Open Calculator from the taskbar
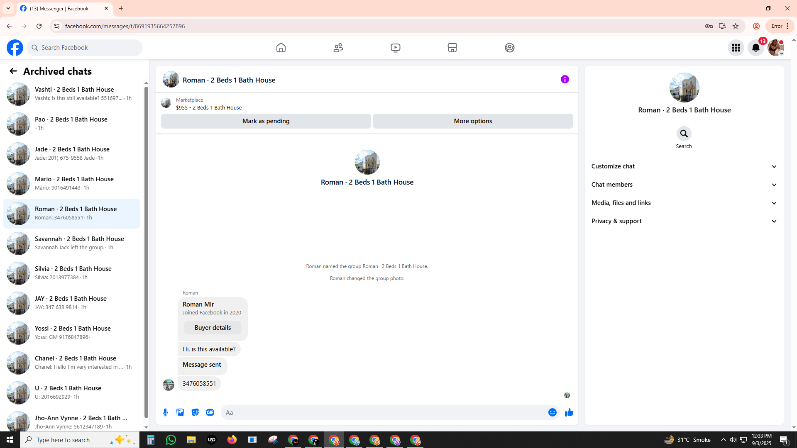797x448 pixels. [x=151, y=440]
